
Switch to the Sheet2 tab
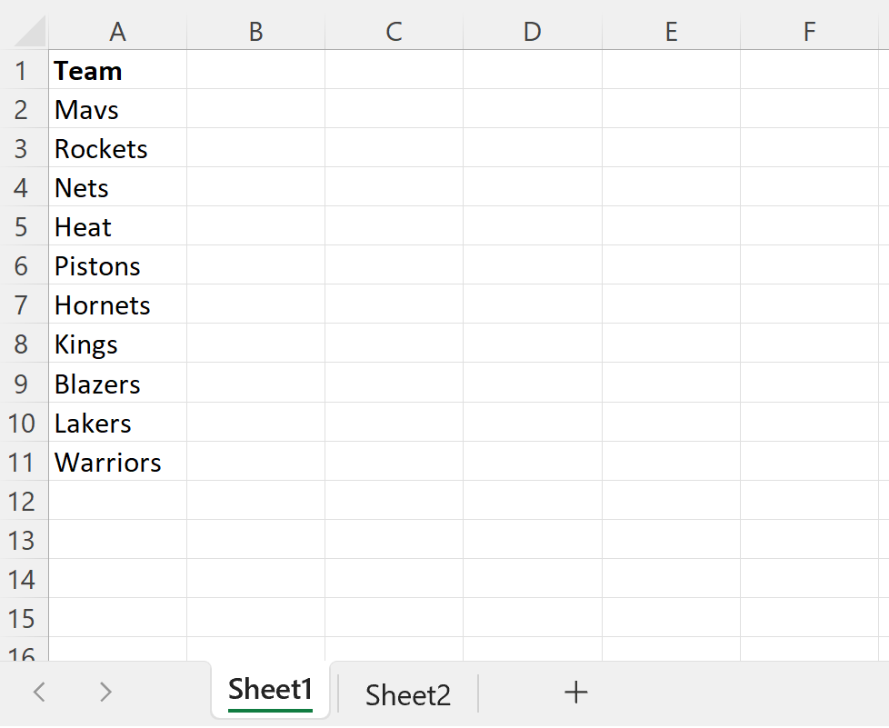(407, 693)
